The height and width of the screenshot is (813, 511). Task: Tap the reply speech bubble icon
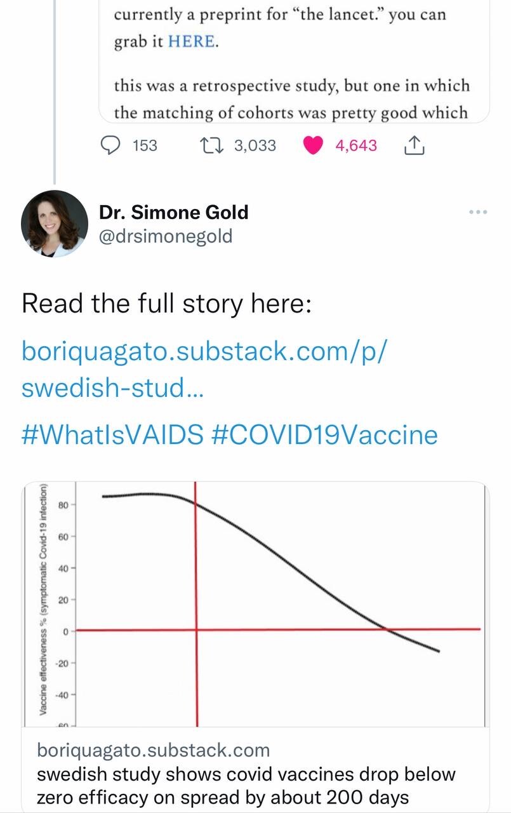112,145
